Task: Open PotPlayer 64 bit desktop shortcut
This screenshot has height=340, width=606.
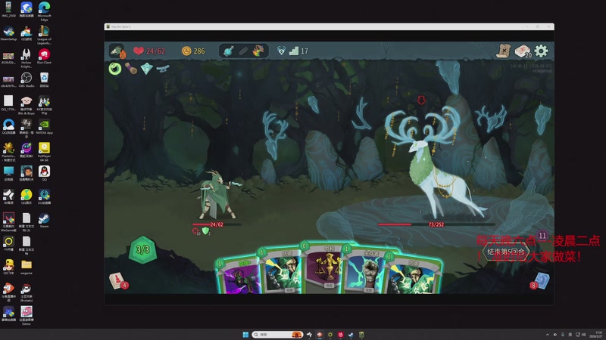Action: pyautogui.click(x=44, y=152)
